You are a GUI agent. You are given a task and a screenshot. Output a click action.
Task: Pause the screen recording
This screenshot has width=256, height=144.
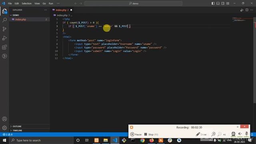(x=136, y=134)
